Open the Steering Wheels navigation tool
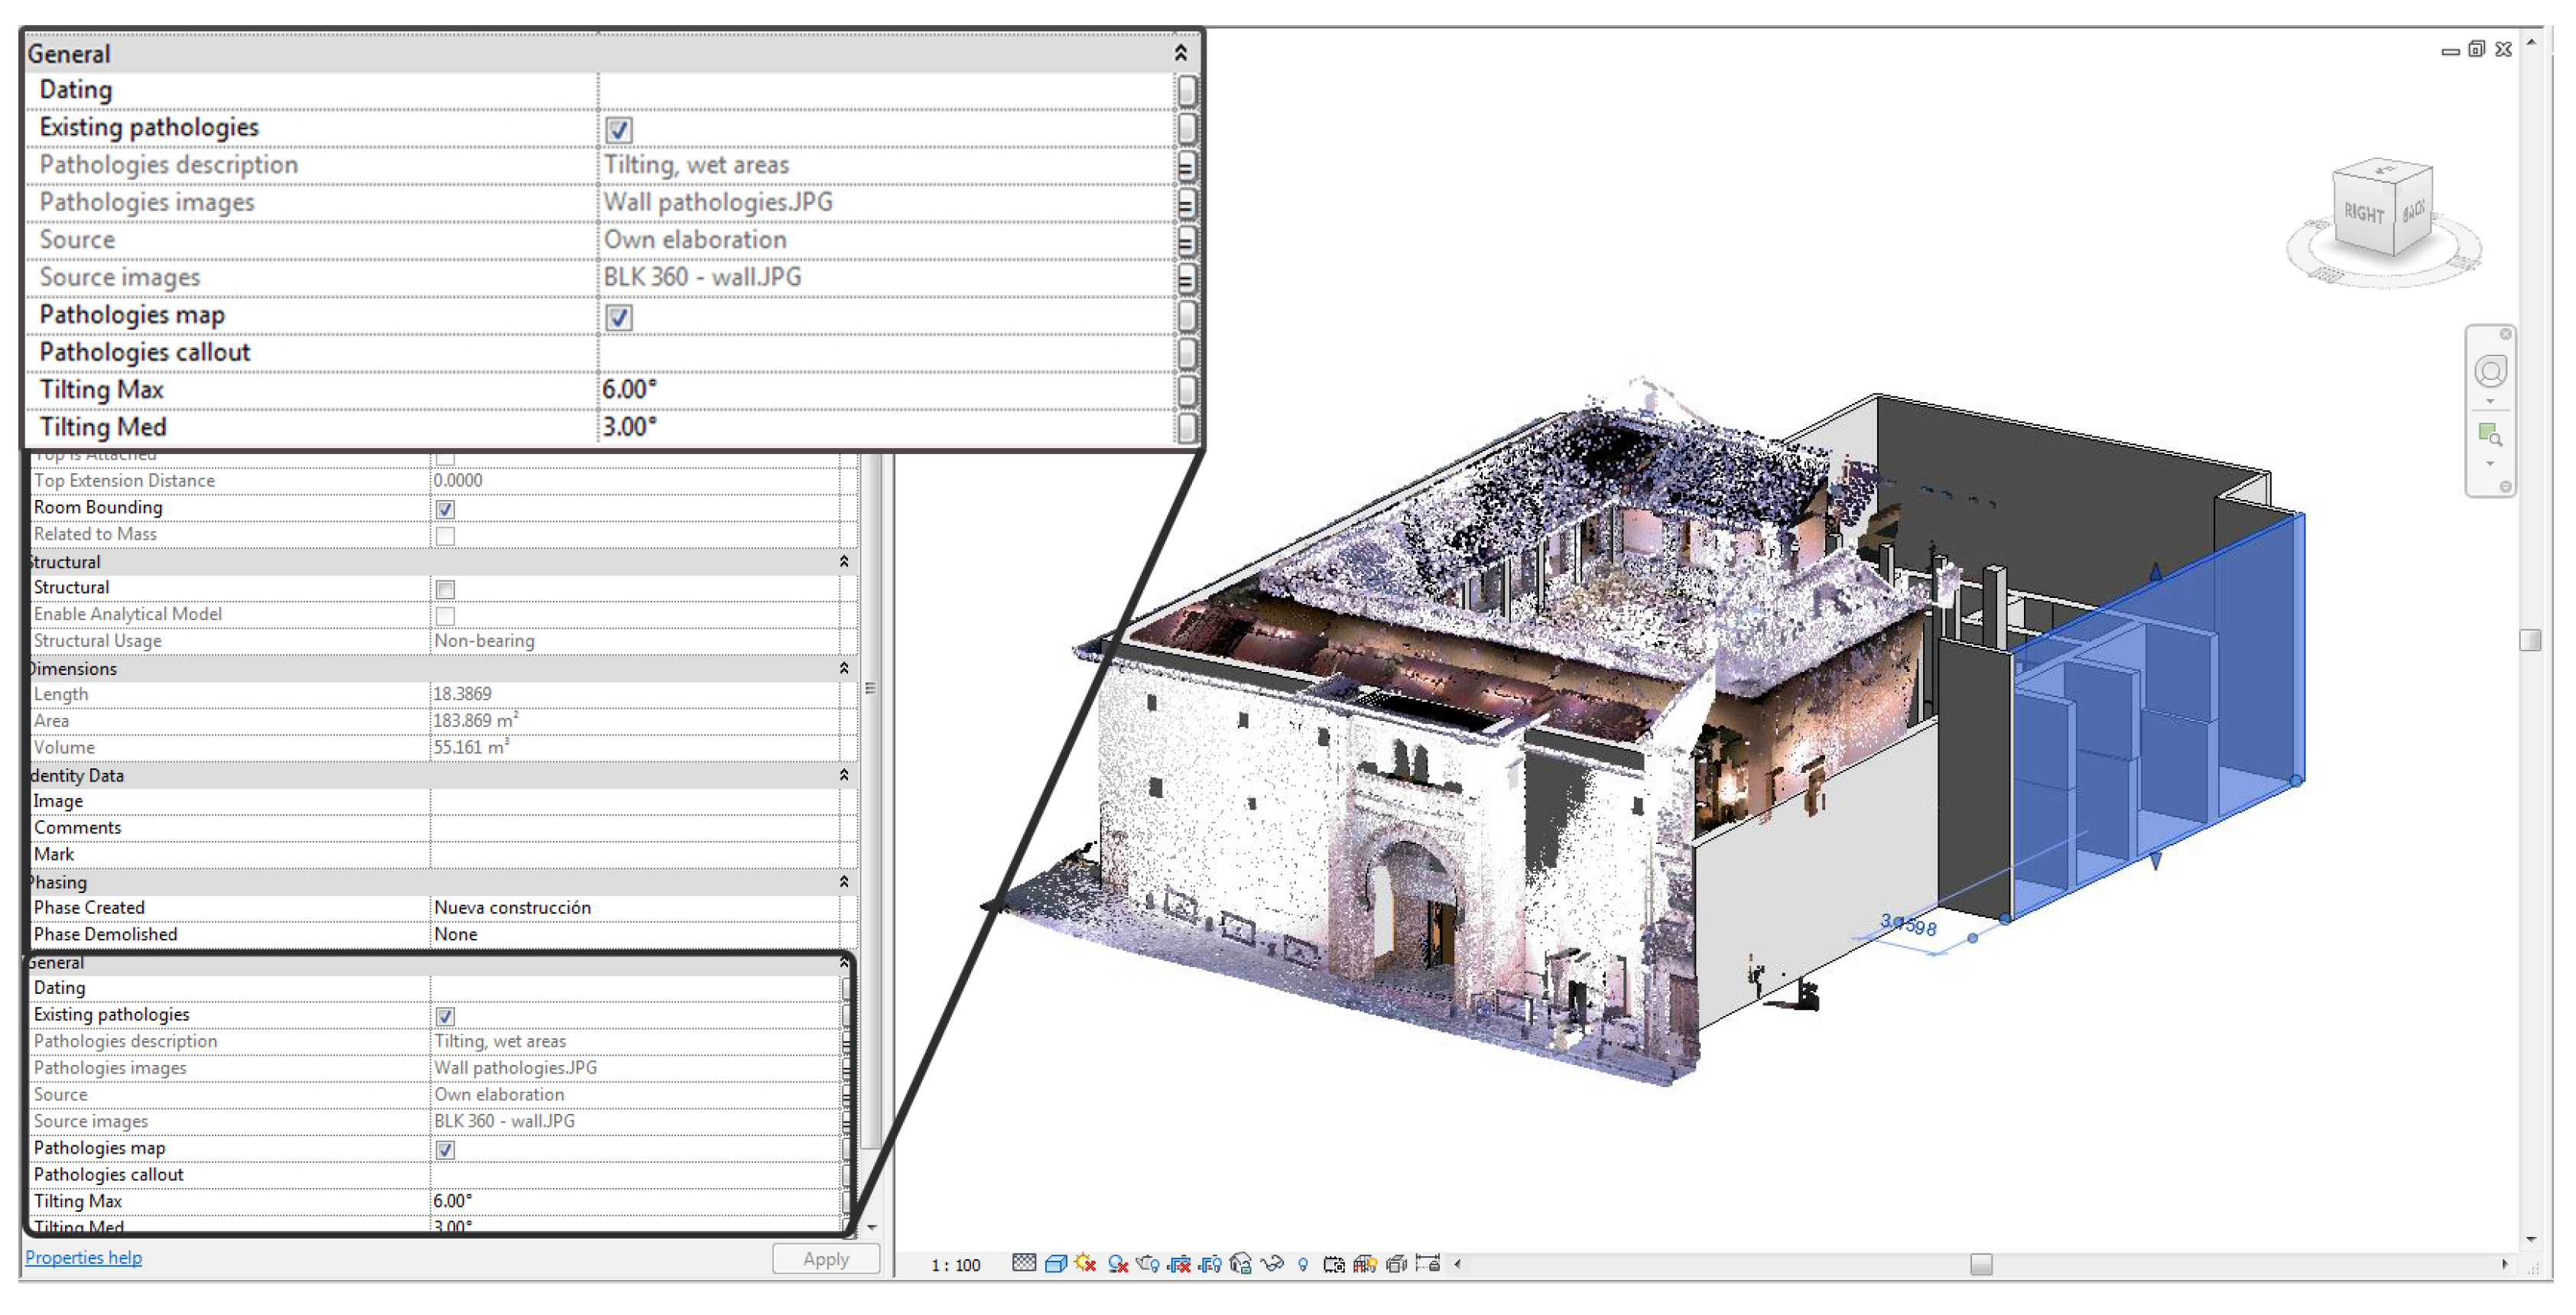The image size is (2576, 1315). click(2490, 372)
